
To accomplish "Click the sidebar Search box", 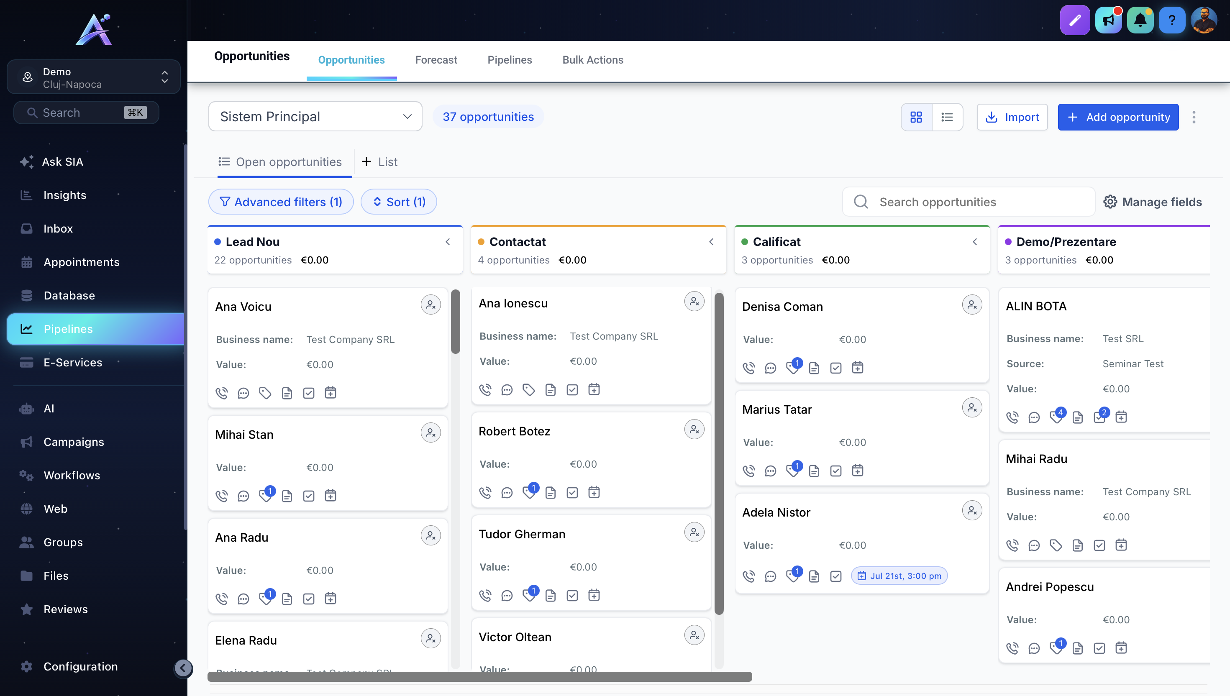I will point(87,113).
